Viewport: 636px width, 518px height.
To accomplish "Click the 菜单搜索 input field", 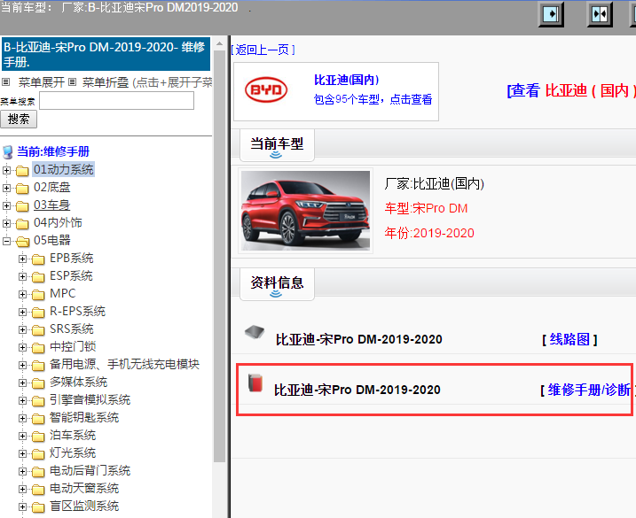I will 116,100.
